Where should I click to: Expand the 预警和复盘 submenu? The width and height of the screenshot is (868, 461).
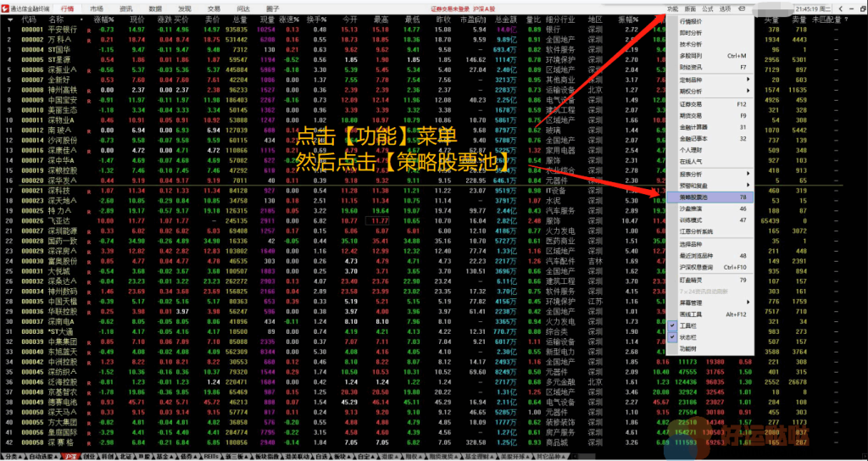[x=711, y=186]
